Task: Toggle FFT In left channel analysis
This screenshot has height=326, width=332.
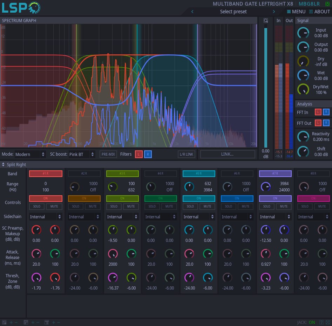Action: pos(318,112)
